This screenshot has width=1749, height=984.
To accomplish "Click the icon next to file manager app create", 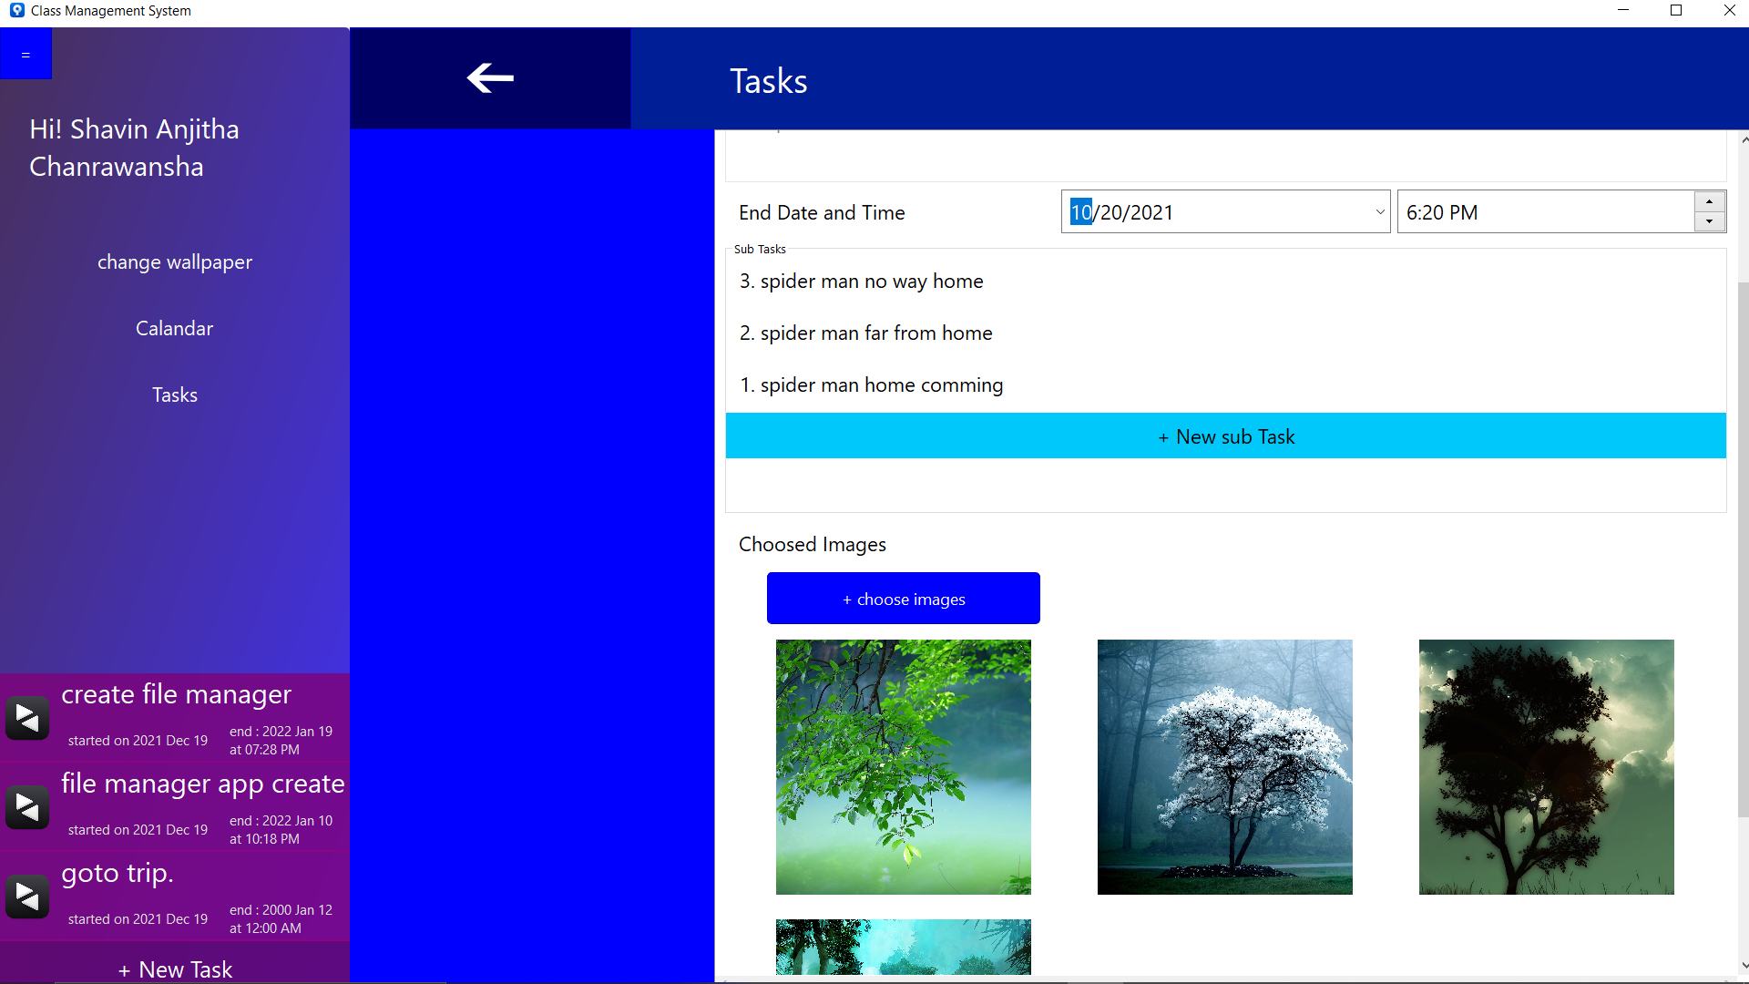I will click(x=26, y=806).
